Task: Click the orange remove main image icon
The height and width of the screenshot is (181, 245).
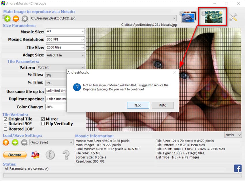Action: (16, 19)
